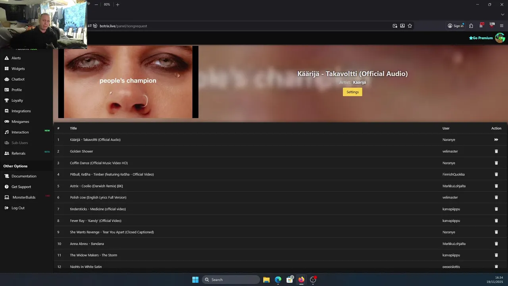Click the Title column header

[73, 128]
